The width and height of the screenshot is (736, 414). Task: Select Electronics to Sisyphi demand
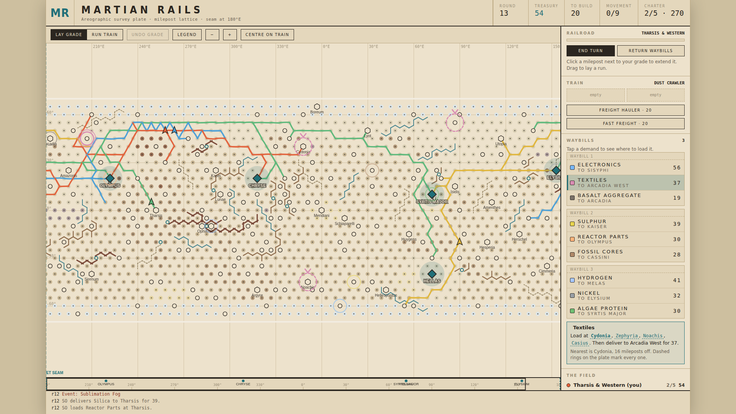point(626,168)
